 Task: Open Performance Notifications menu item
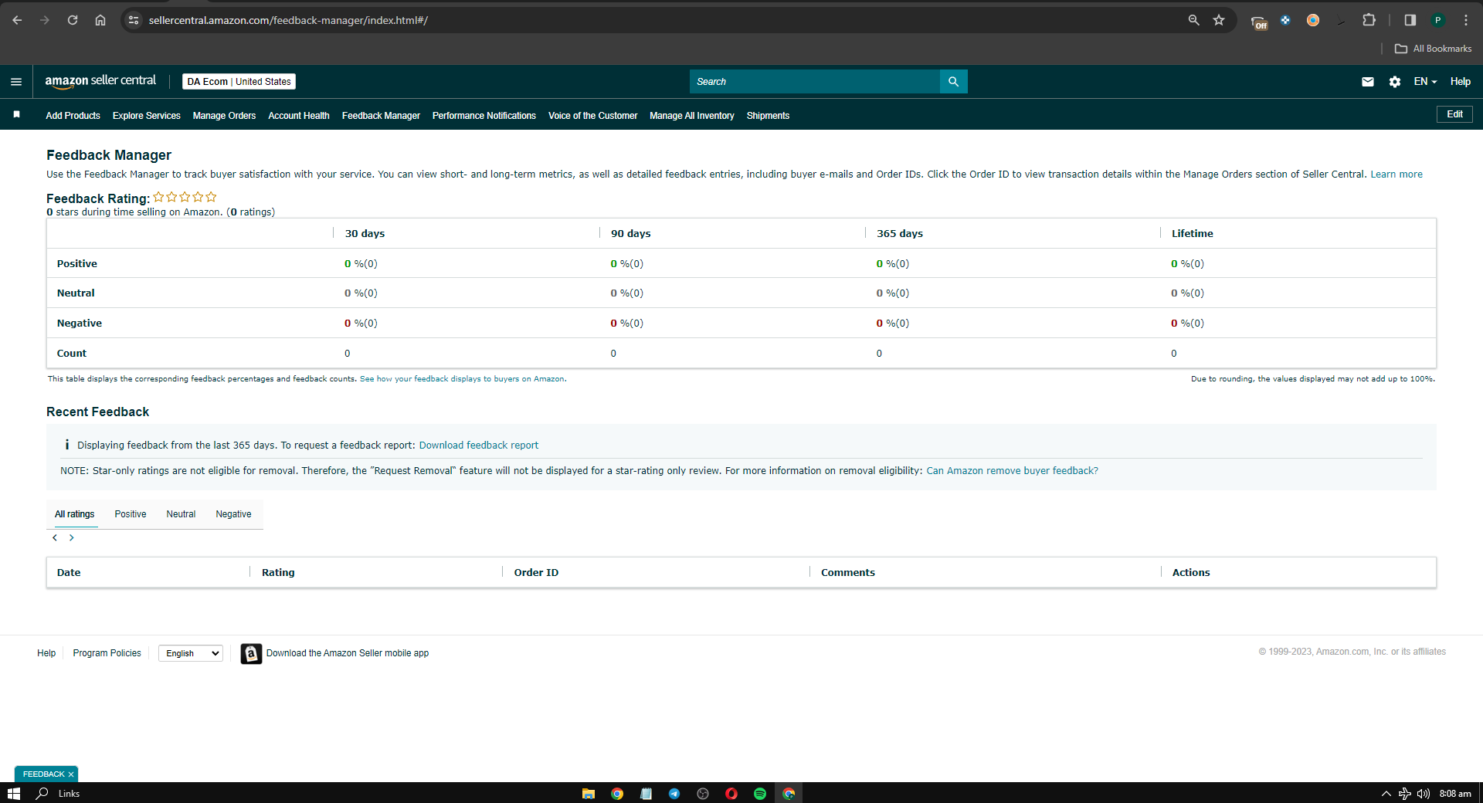pos(484,116)
